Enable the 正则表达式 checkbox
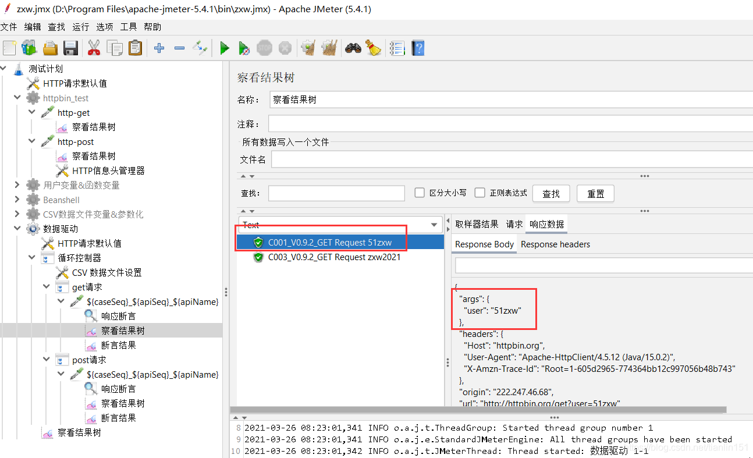Viewport: 753px width, 458px height. coord(479,193)
